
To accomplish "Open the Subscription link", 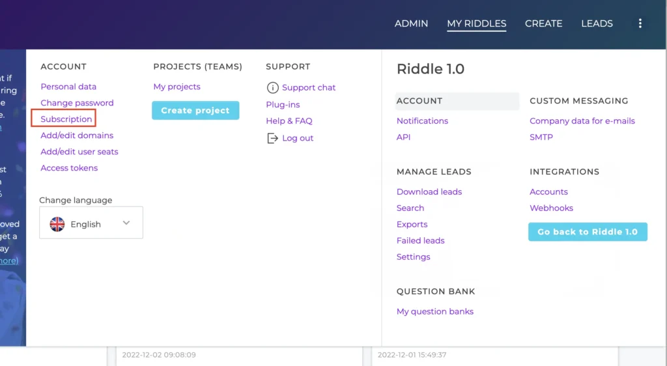I will point(66,119).
